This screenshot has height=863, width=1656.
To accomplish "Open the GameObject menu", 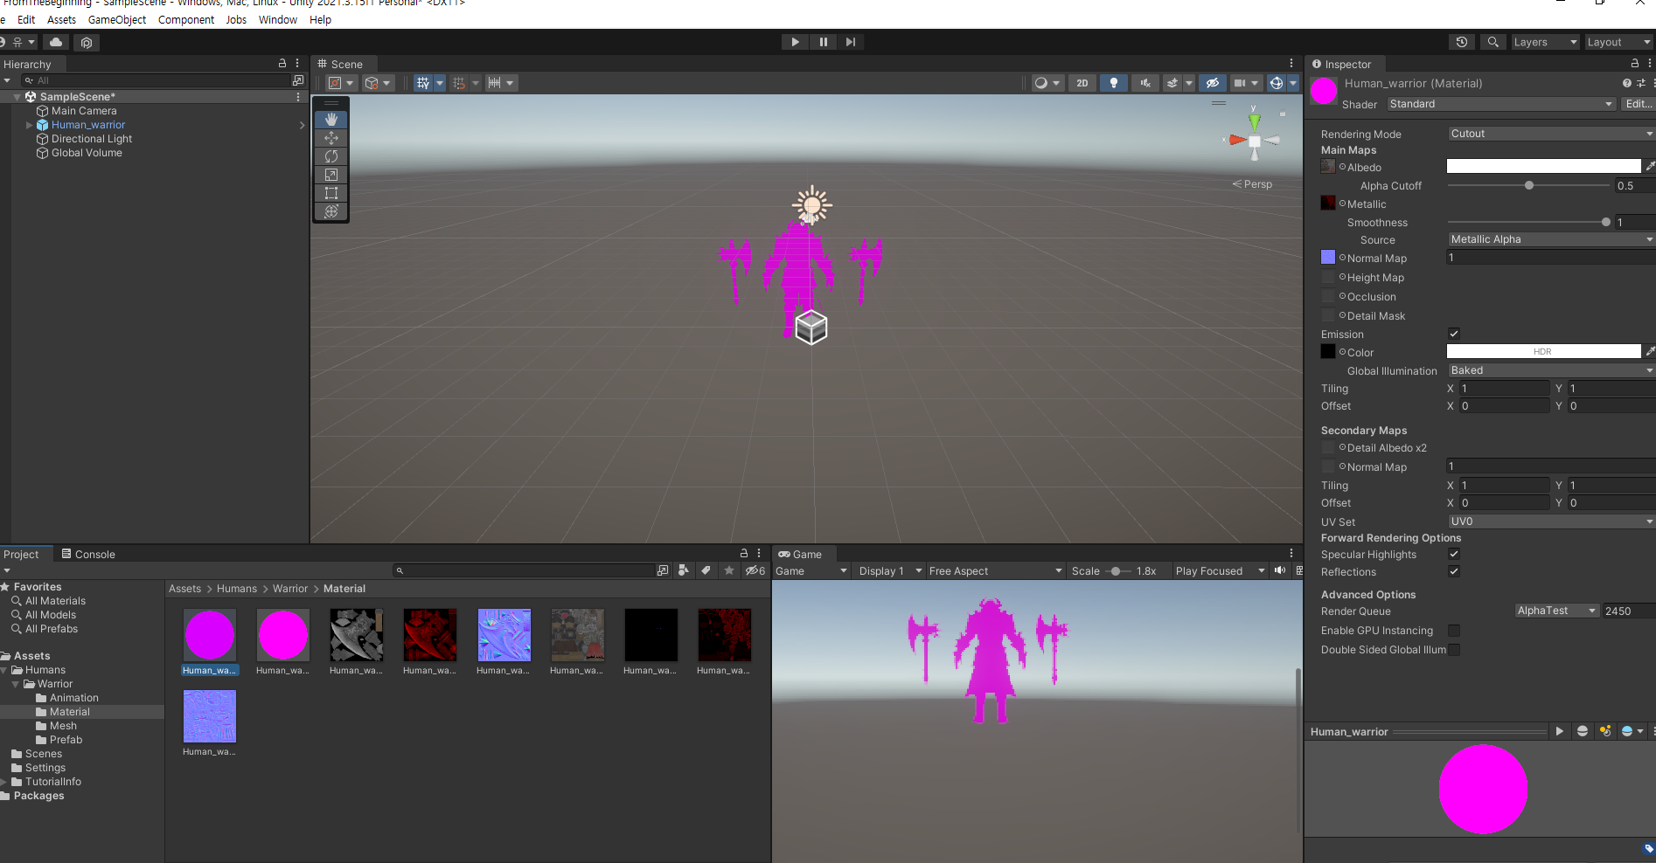I will click(x=117, y=19).
